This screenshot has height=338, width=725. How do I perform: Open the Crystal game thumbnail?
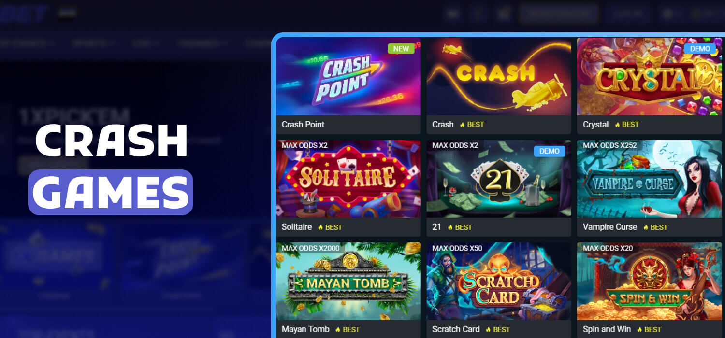[650, 76]
